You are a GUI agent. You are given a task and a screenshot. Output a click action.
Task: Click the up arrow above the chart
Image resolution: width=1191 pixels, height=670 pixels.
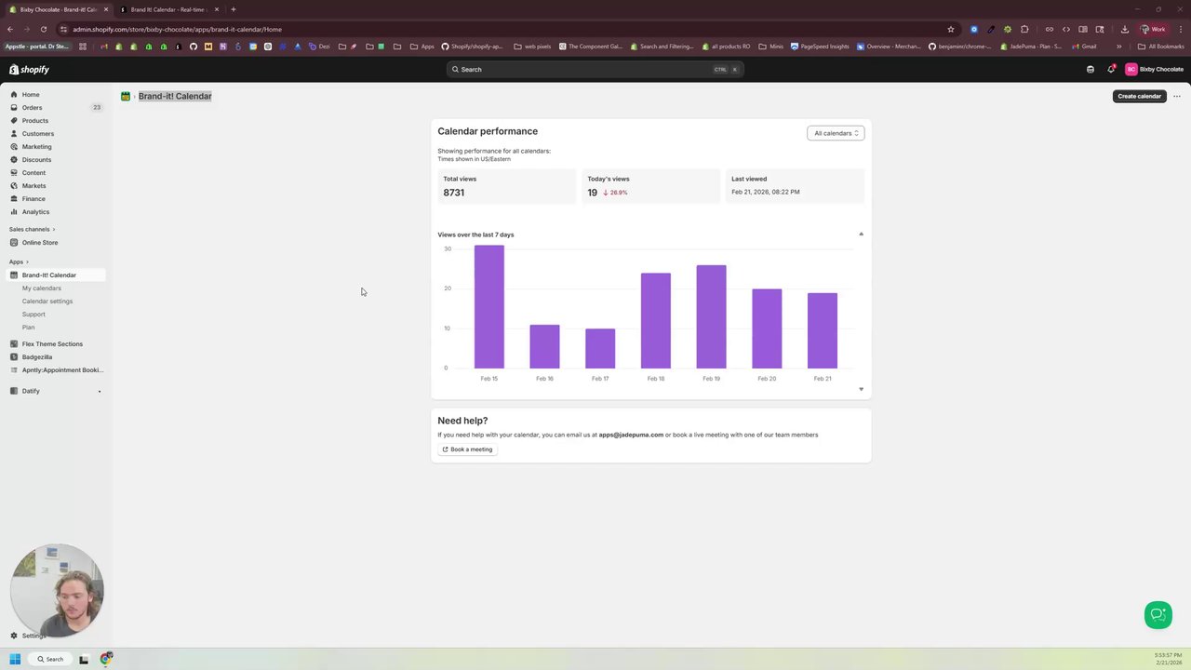pos(861,234)
